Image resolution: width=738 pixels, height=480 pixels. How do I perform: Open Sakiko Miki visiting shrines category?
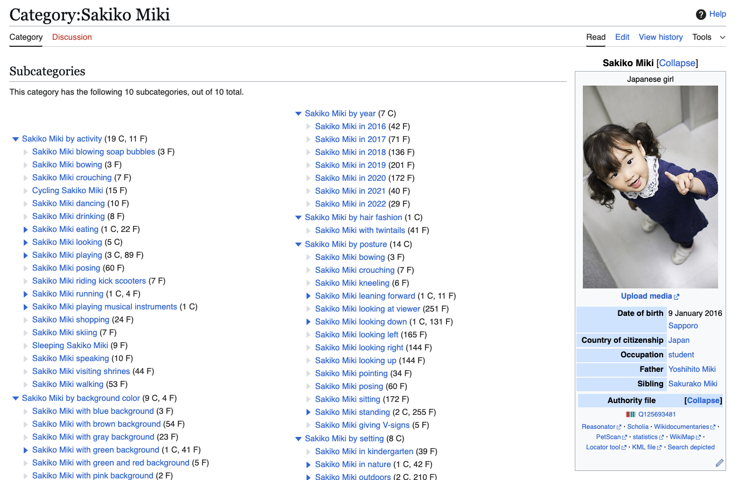point(81,371)
